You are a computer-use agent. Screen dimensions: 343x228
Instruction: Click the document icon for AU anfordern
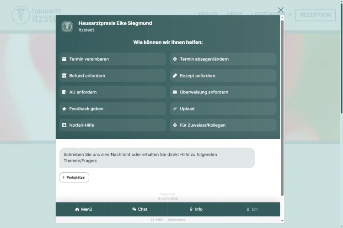(x=64, y=92)
